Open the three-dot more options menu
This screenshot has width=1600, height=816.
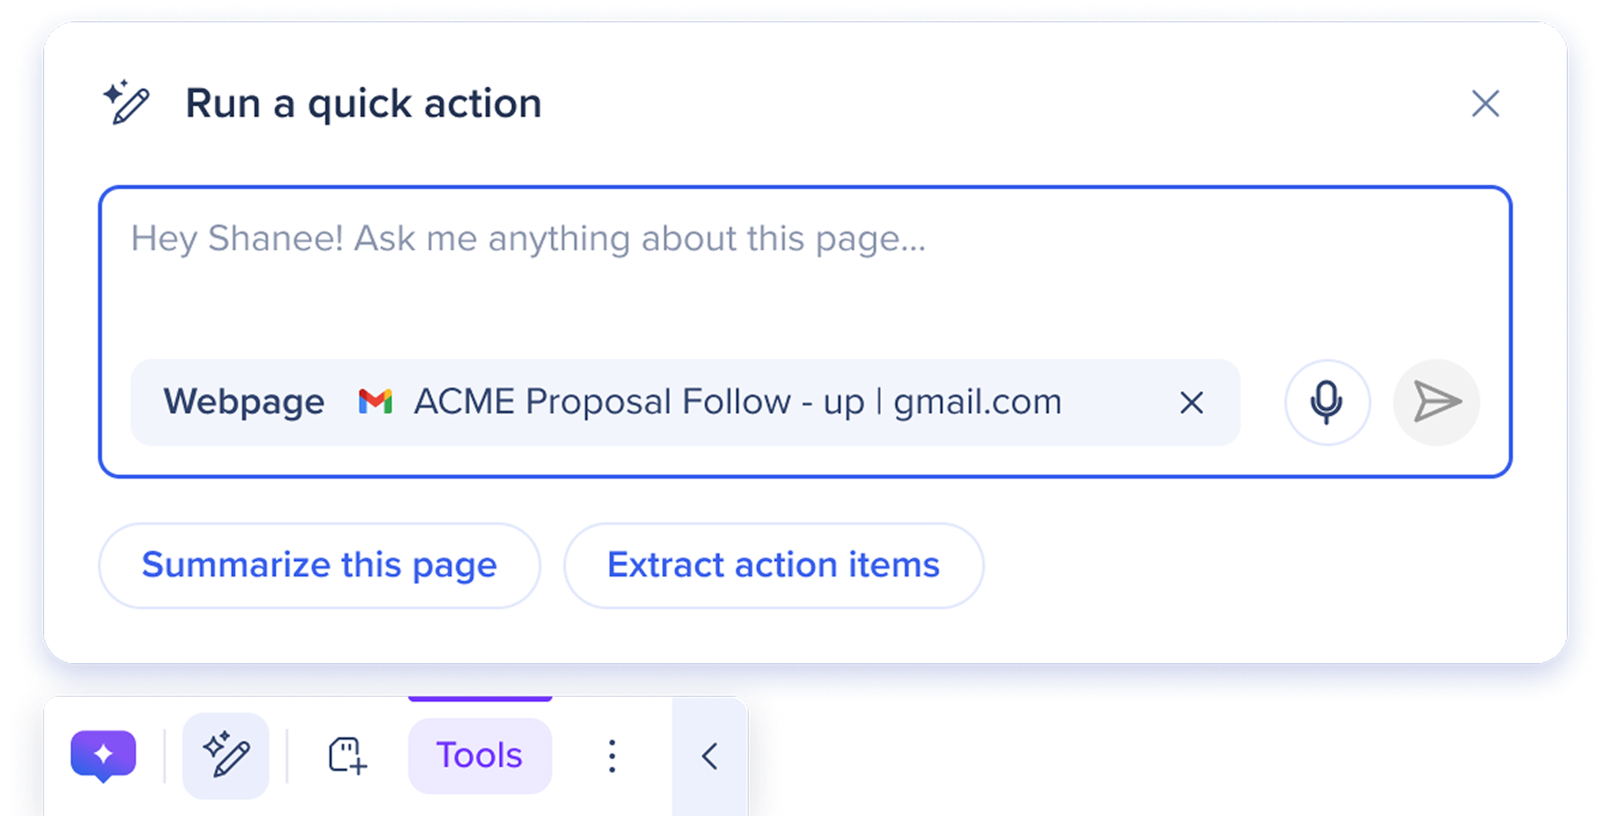(612, 755)
